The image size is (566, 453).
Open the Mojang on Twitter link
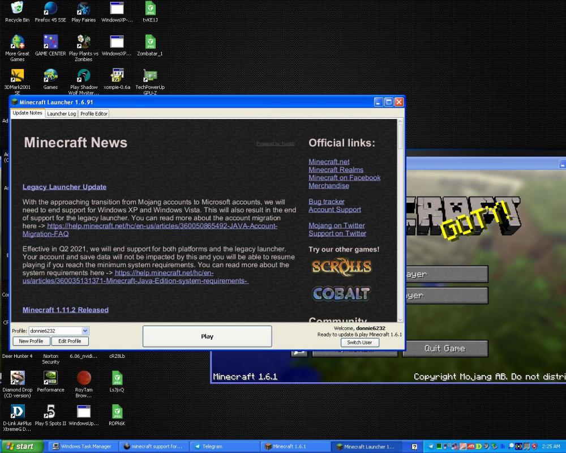tap(336, 225)
